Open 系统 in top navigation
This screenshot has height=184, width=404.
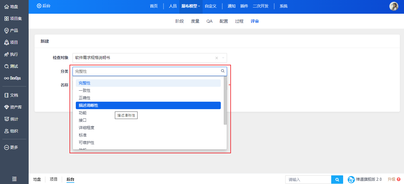point(283,6)
